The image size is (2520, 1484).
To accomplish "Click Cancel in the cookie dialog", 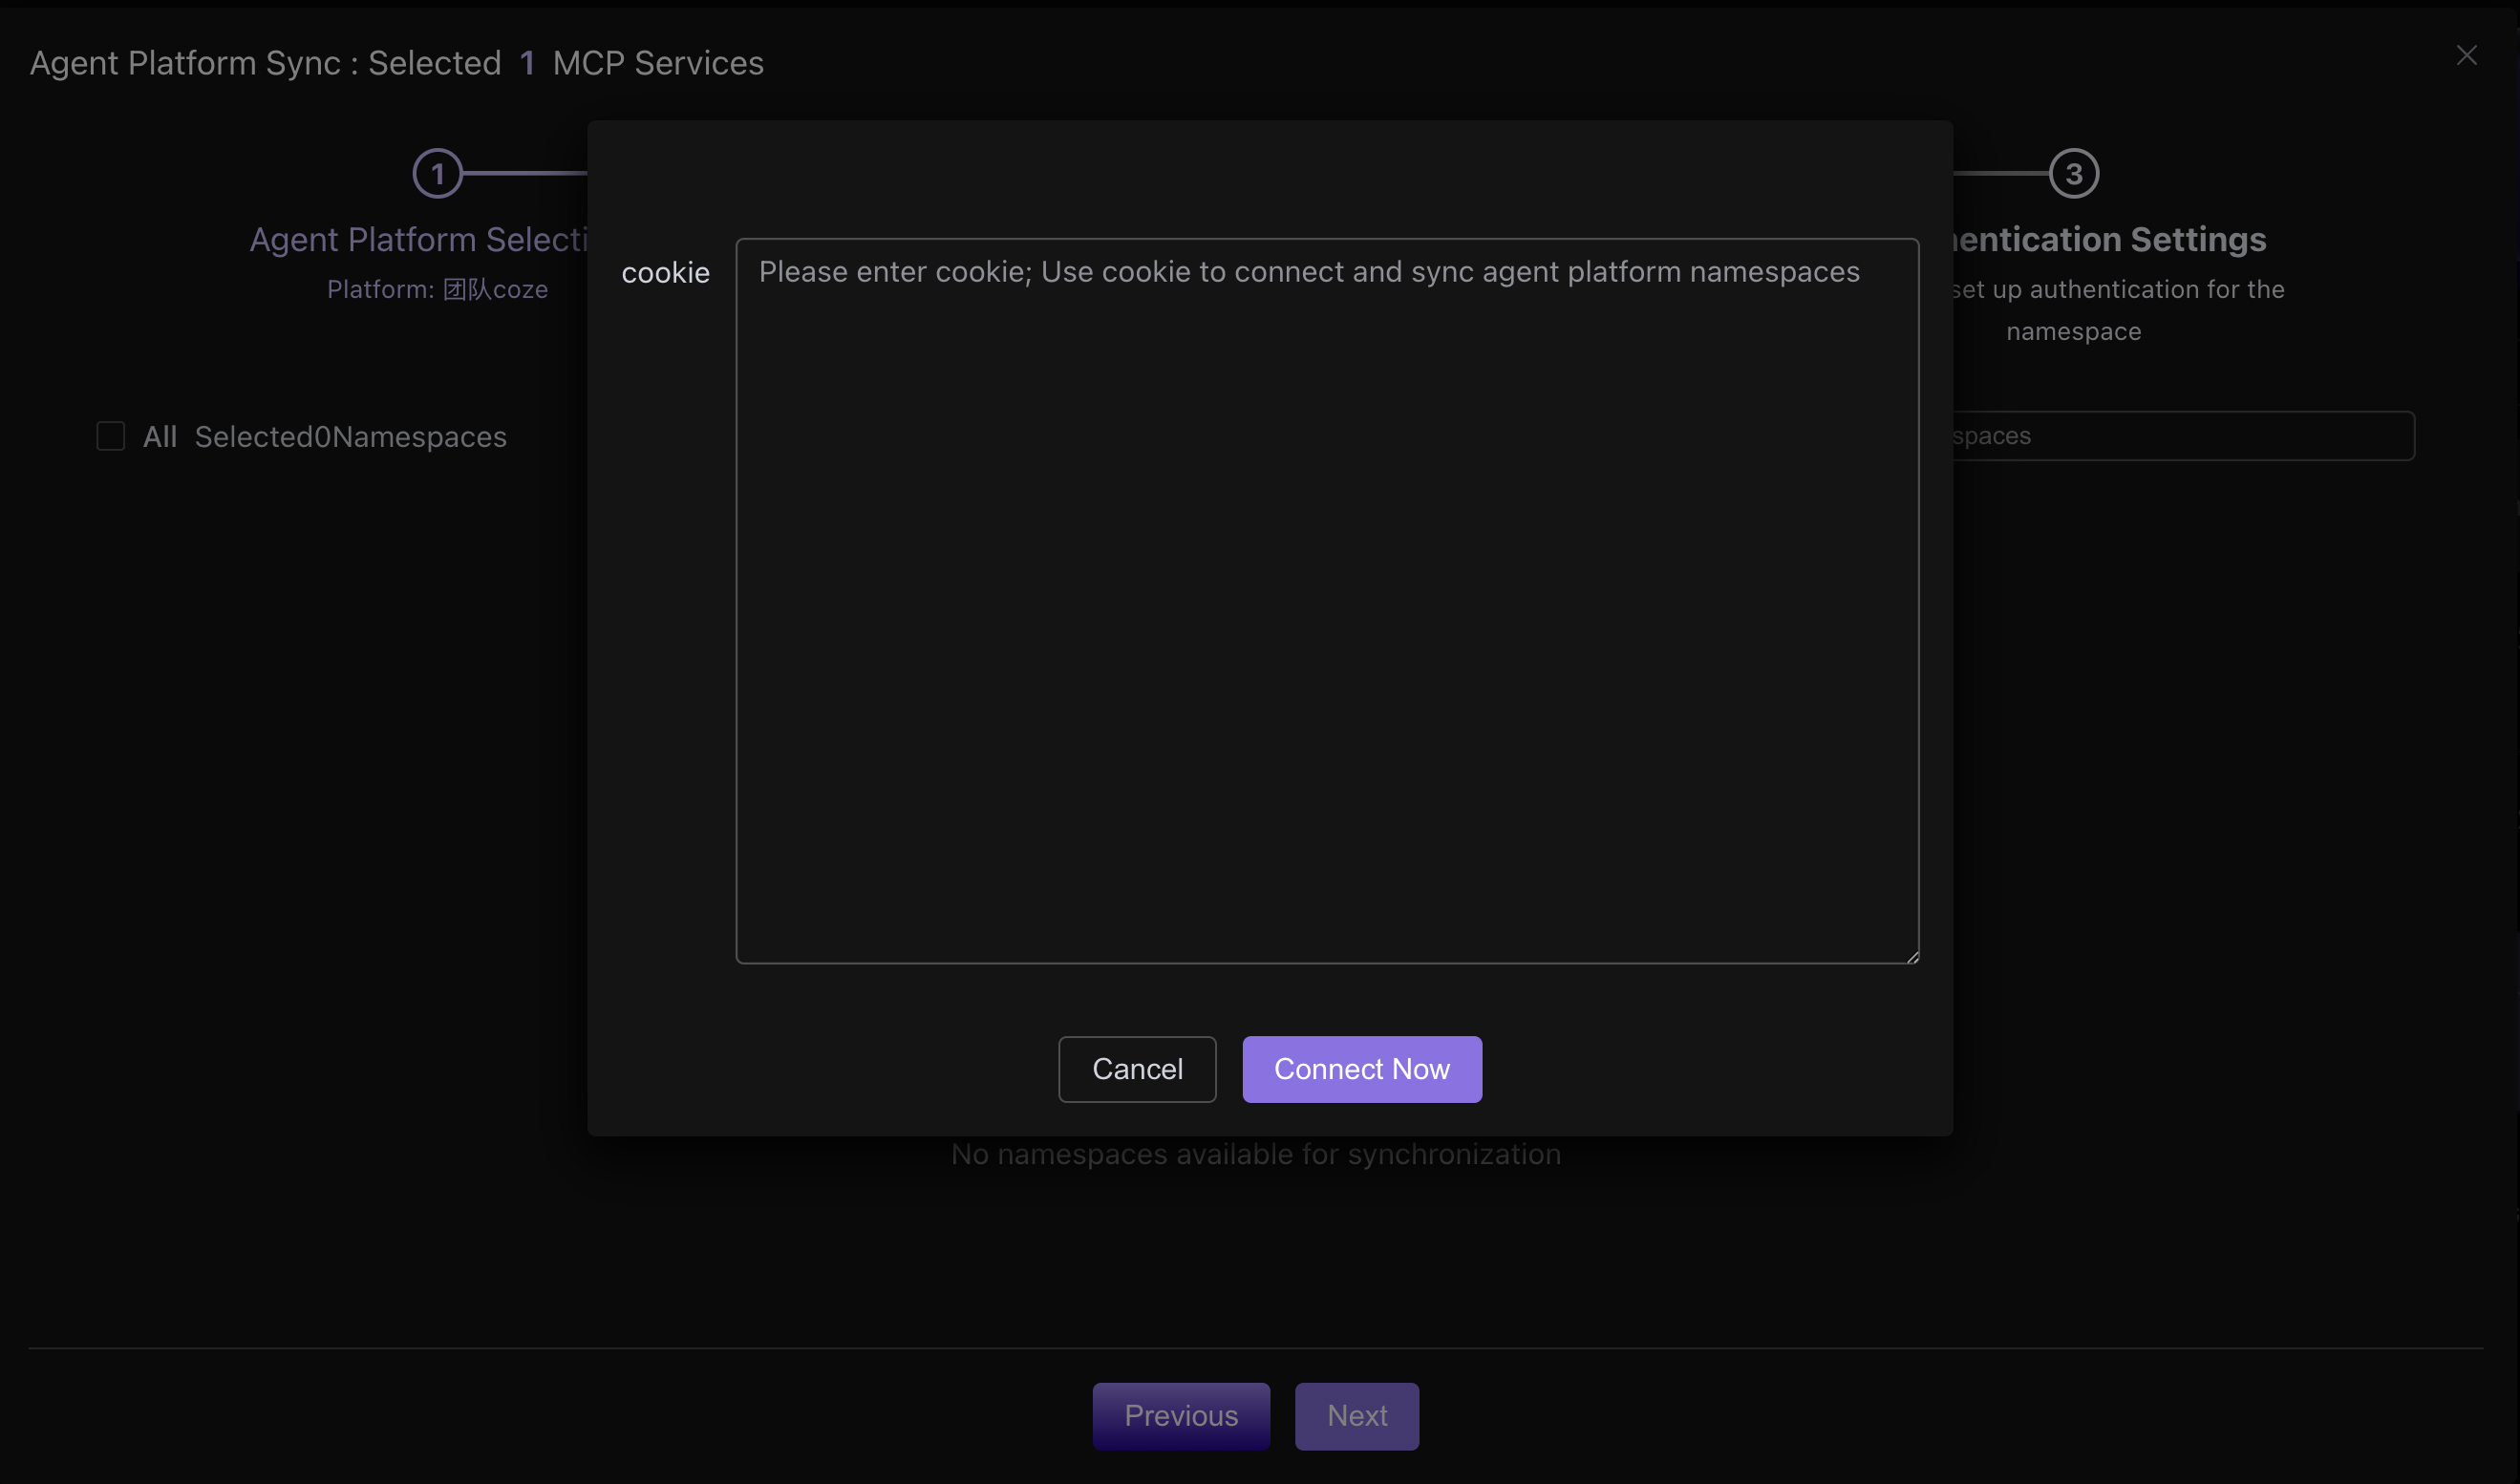I will pos(1137,1069).
